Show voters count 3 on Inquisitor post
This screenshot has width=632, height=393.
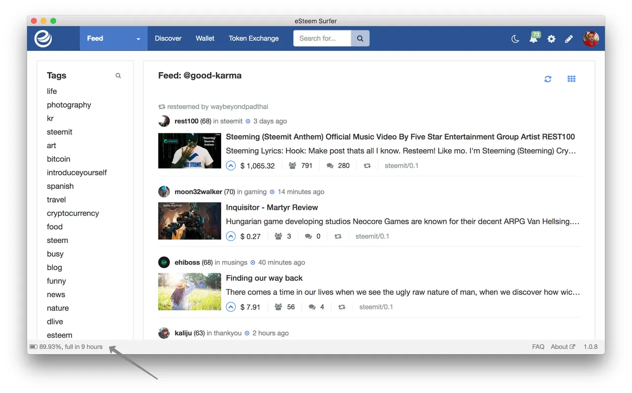[283, 236]
